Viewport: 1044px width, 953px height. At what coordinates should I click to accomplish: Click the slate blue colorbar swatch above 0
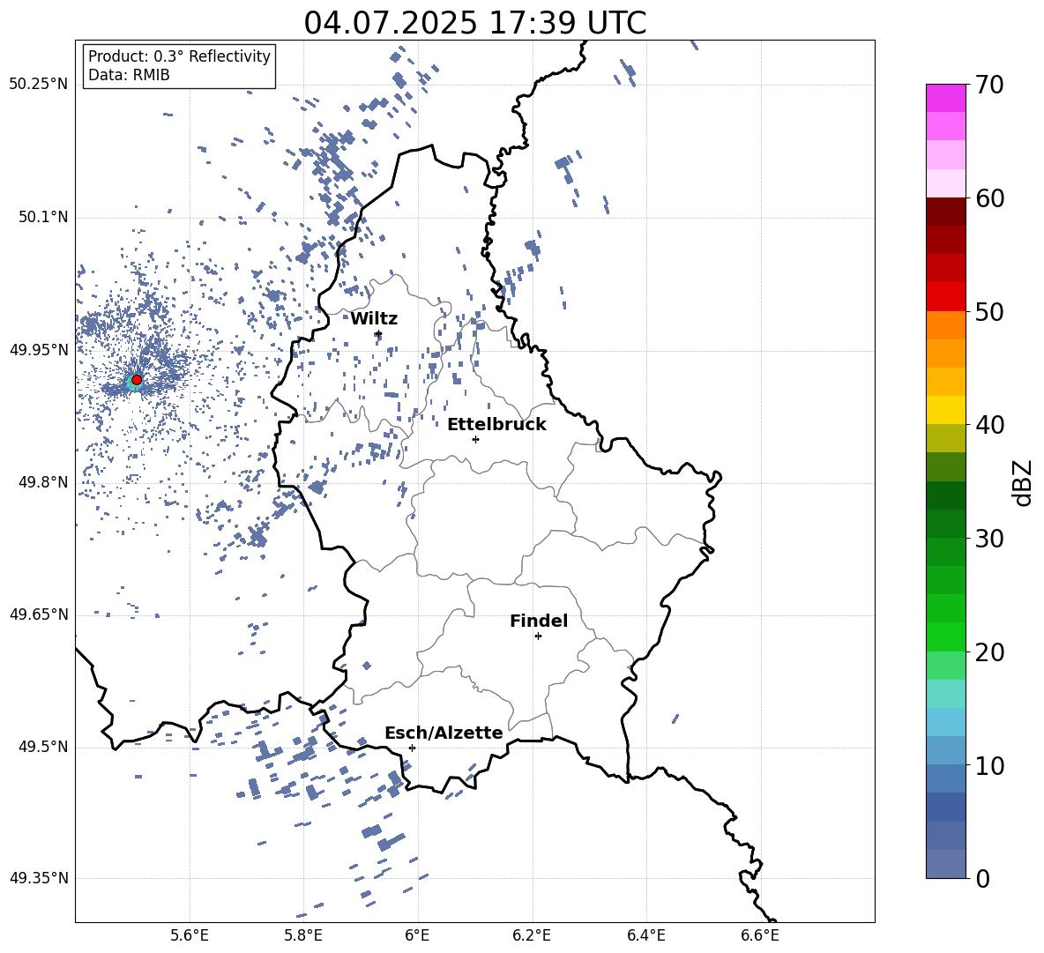(945, 864)
